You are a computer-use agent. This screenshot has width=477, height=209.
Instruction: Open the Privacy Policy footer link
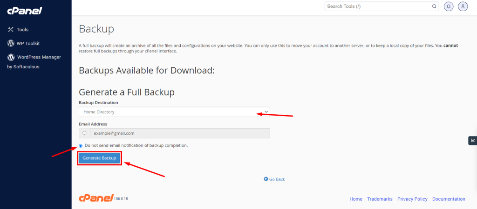pyautogui.click(x=412, y=199)
